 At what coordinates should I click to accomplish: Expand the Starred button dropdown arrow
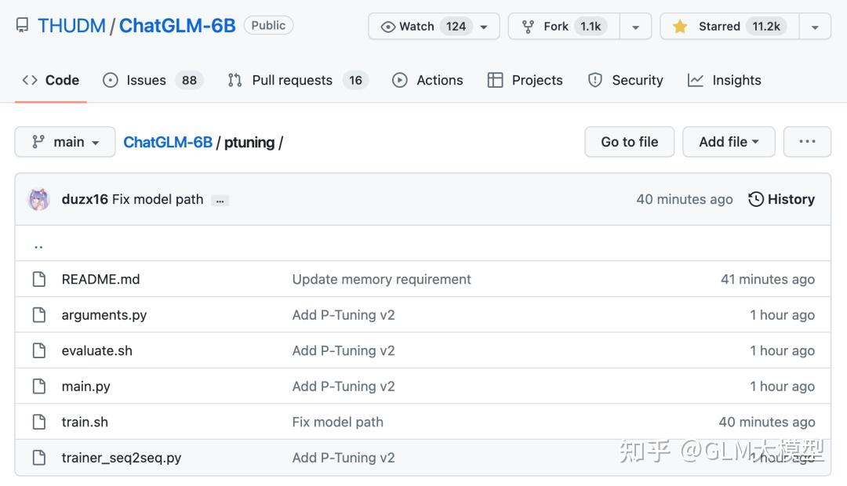pyautogui.click(x=816, y=26)
